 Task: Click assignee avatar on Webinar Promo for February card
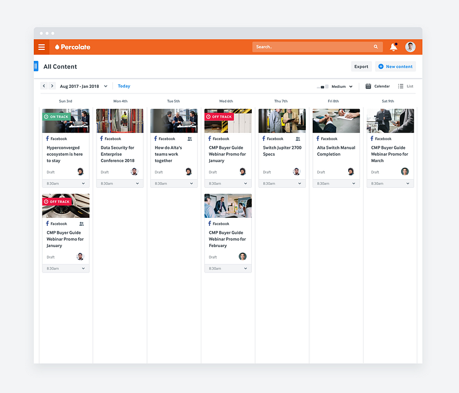point(242,256)
